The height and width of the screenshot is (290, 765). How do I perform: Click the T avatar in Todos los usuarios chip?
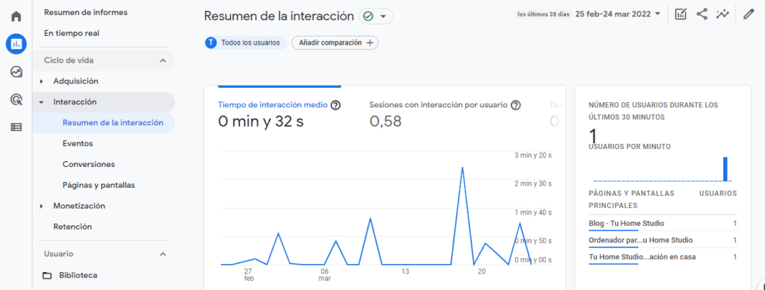click(211, 42)
